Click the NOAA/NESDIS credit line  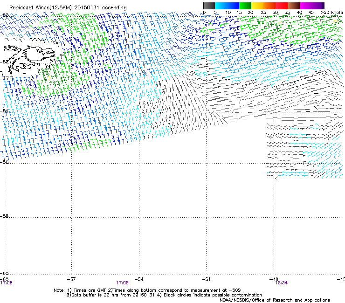(x=275, y=300)
